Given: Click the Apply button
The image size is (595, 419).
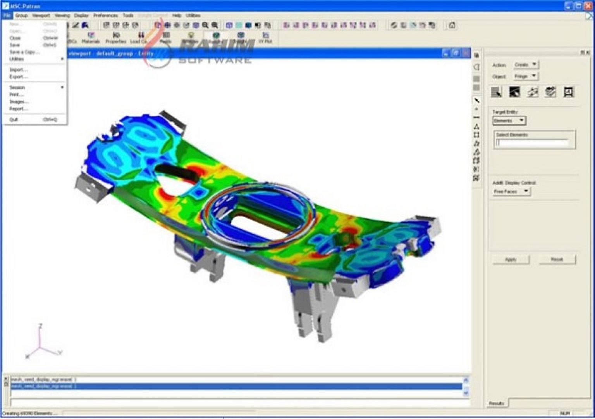Looking at the screenshot, I should (x=511, y=259).
